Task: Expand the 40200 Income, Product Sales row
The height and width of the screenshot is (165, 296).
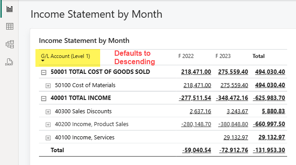Action: tap(48, 124)
